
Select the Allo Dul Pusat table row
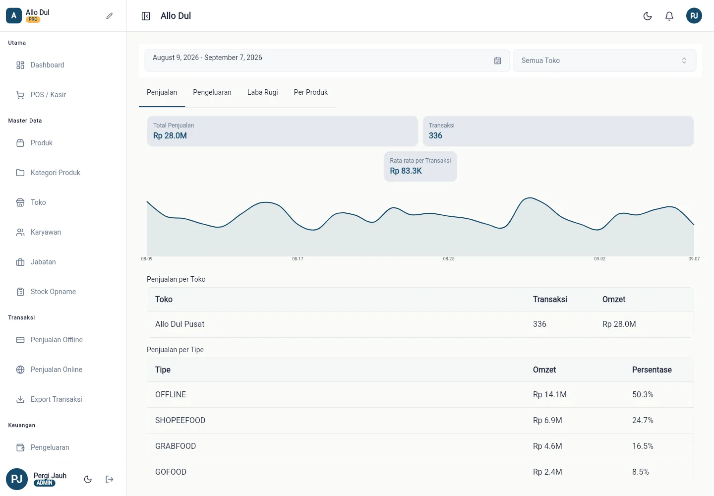tap(420, 324)
